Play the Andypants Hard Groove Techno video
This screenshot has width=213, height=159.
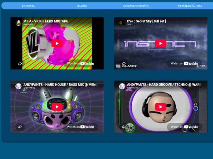tap(161, 107)
